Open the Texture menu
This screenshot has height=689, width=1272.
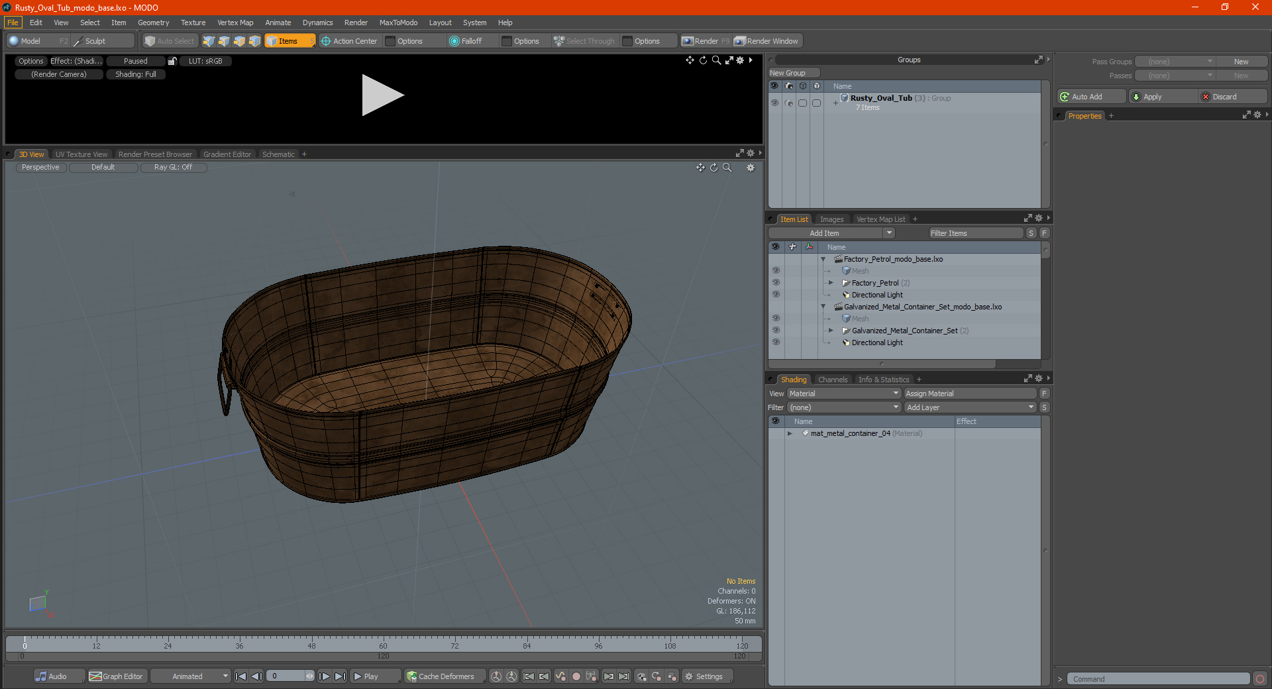pos(193,23)
